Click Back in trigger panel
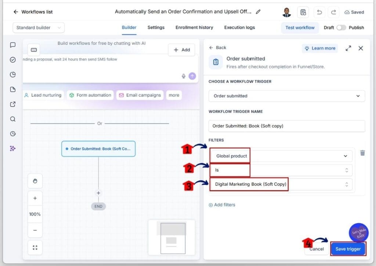This screenshot has height=266, width=376. pyautogui.click(x=217, y=48)
